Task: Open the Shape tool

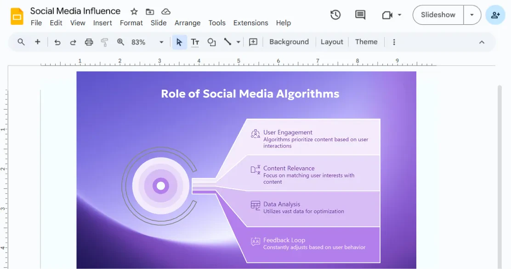Action: coord(211,42)
